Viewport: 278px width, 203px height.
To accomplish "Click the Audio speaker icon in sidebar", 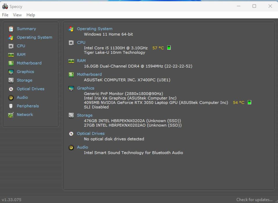I will coord(11,97).
